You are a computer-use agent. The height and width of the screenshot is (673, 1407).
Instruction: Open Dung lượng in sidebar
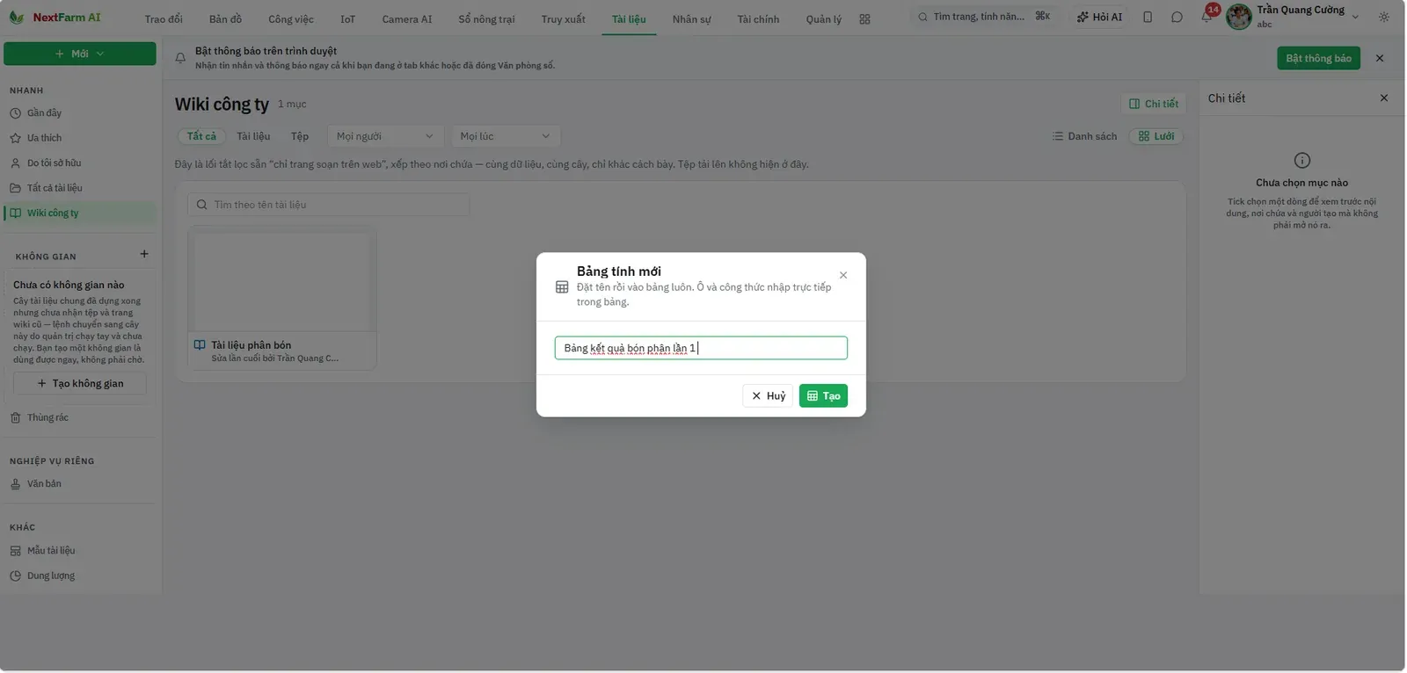click(81, 575)
